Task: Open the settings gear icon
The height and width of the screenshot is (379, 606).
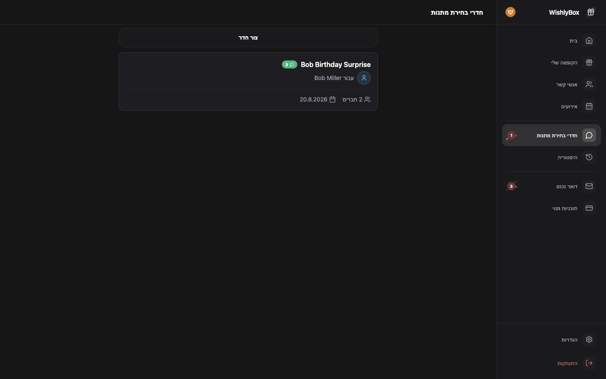Action: (x=589, y=340)
